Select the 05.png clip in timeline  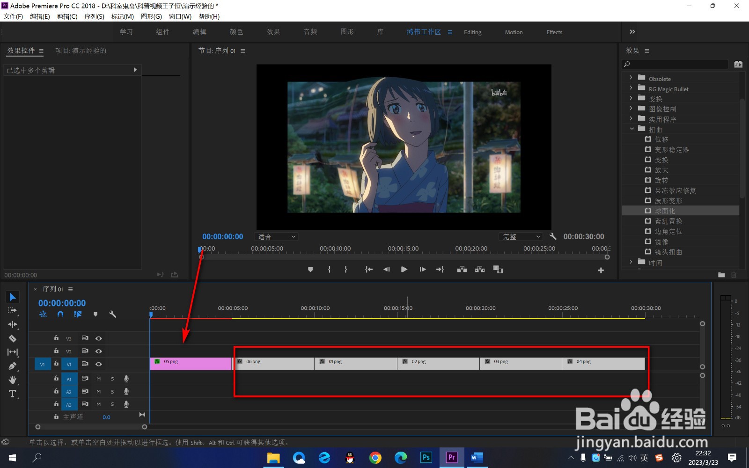click(191, 364)
